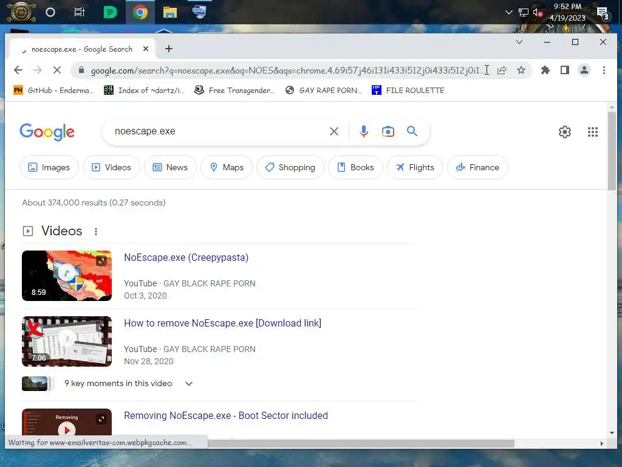Open Task View on the taskbar
Screen dimensions: 622x467
(x=80, y=12)
